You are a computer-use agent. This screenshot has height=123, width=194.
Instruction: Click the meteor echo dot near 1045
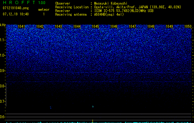(x=93, y=106)
